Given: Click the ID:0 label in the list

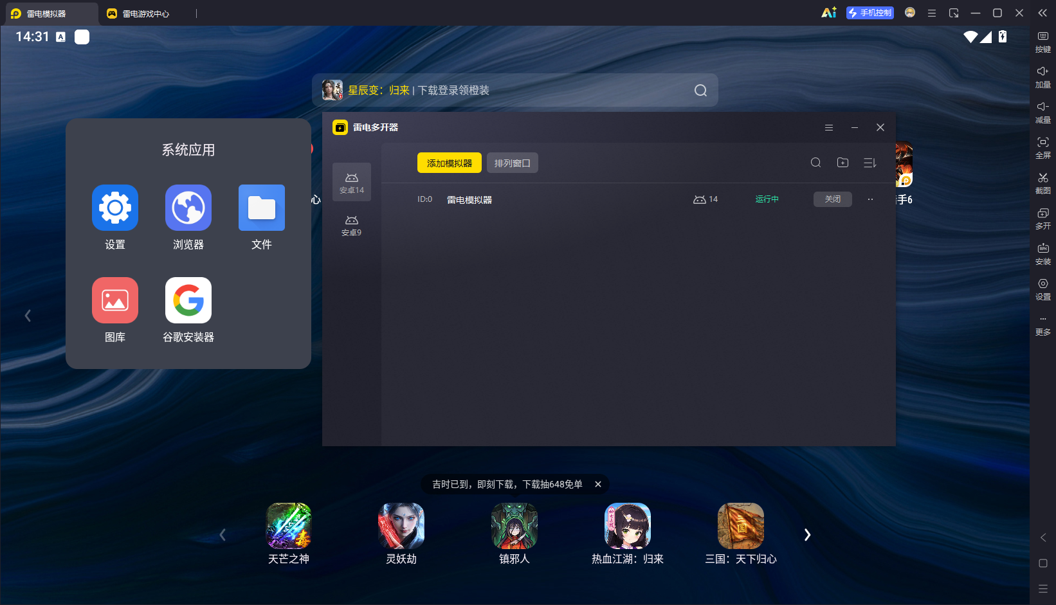Looking at the screenshot, I should (x=425, y=199).
